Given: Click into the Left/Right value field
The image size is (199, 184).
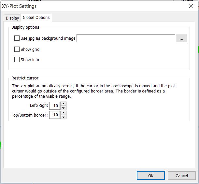Looking at the screenshot, I should [55, 106].
